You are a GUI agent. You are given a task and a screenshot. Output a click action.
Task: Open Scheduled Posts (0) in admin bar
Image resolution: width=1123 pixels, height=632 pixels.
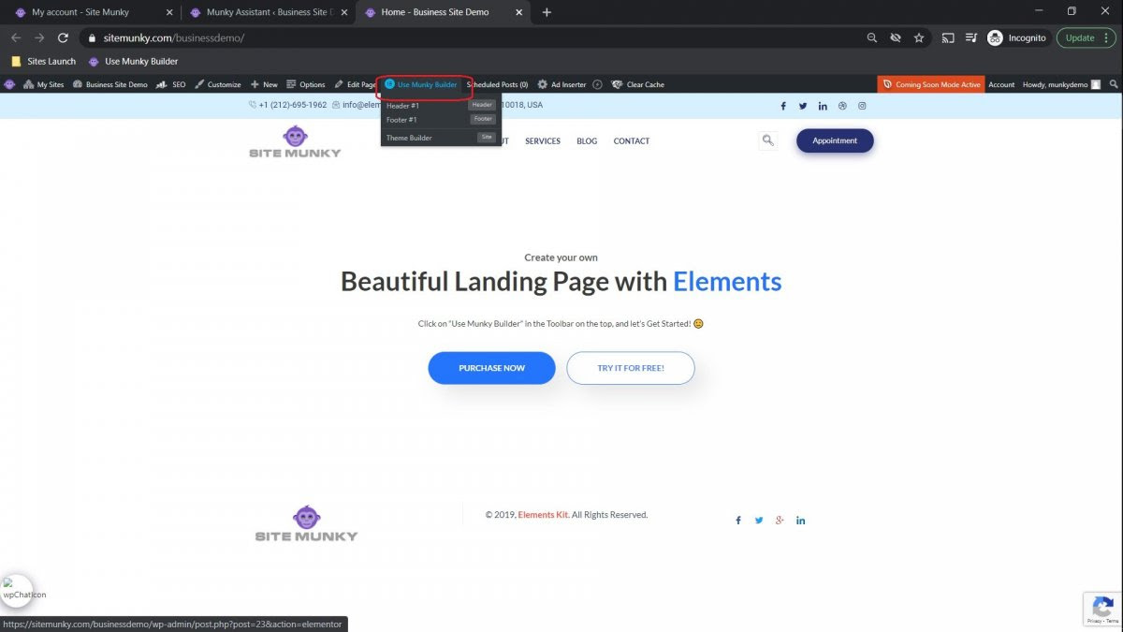click(x=497, y=84)
